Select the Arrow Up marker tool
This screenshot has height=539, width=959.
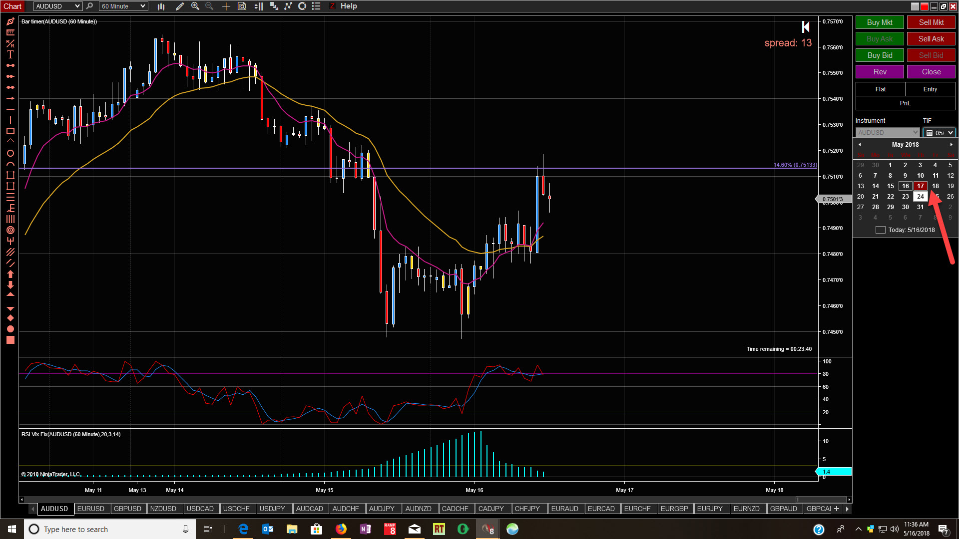coord(10,274)
